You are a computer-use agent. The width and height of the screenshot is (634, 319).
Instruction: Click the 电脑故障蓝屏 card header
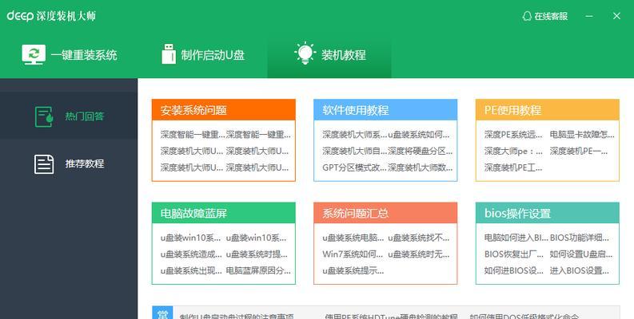pyautogui.click(x=224, y=213)
